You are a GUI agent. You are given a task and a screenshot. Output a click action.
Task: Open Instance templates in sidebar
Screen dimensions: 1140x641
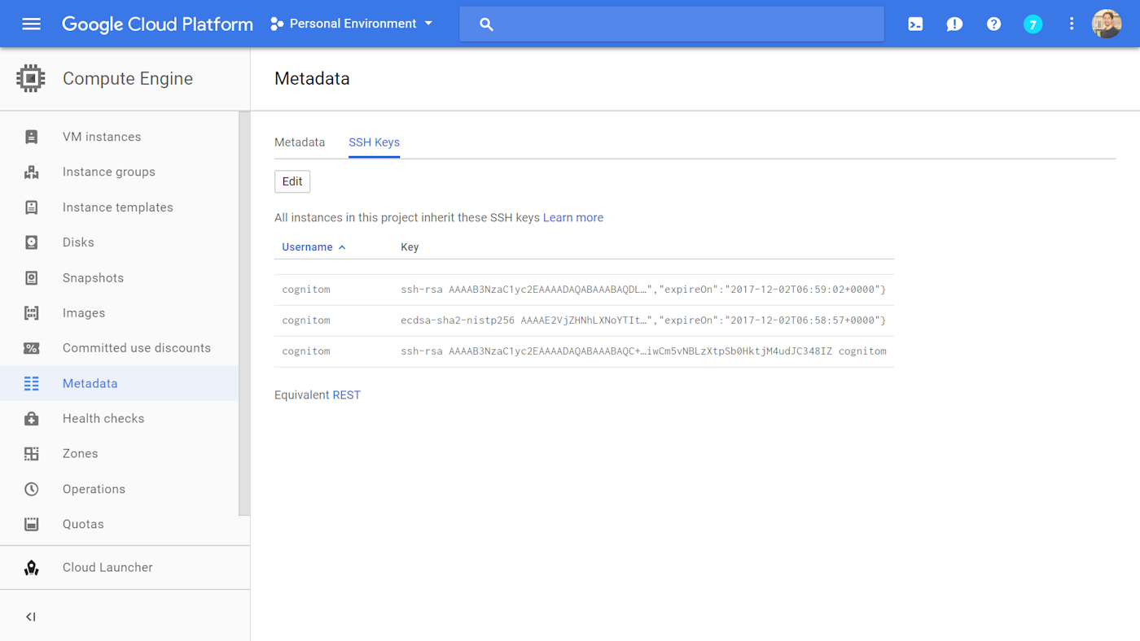[x=119, y=207]
